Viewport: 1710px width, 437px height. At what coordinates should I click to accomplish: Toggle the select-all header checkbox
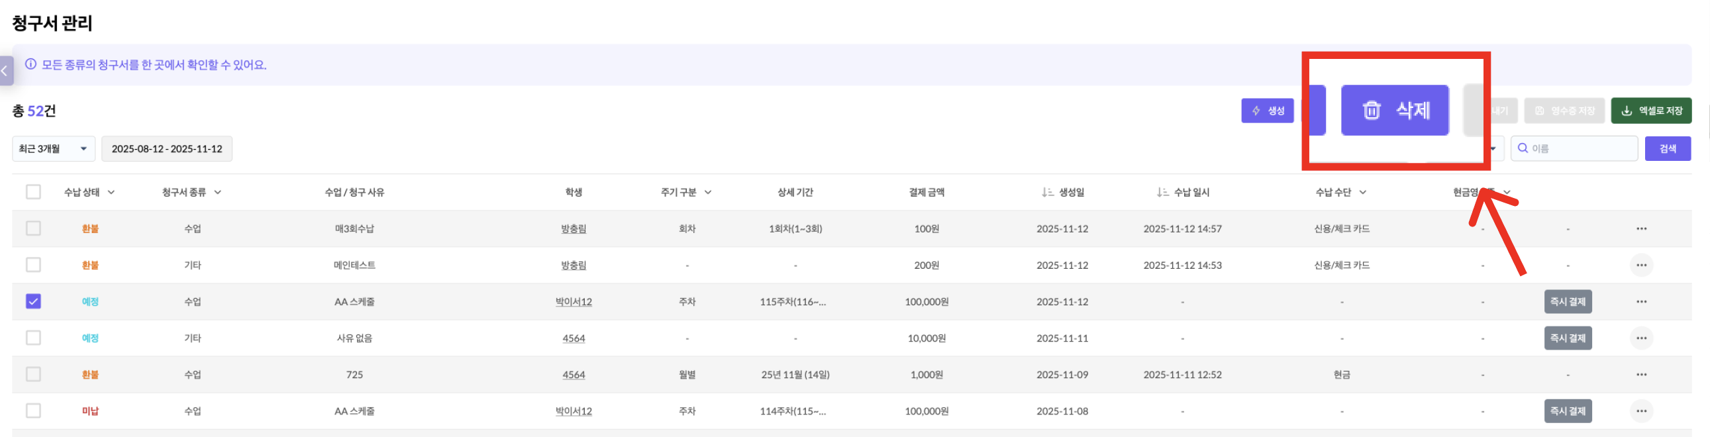point(33,192)
